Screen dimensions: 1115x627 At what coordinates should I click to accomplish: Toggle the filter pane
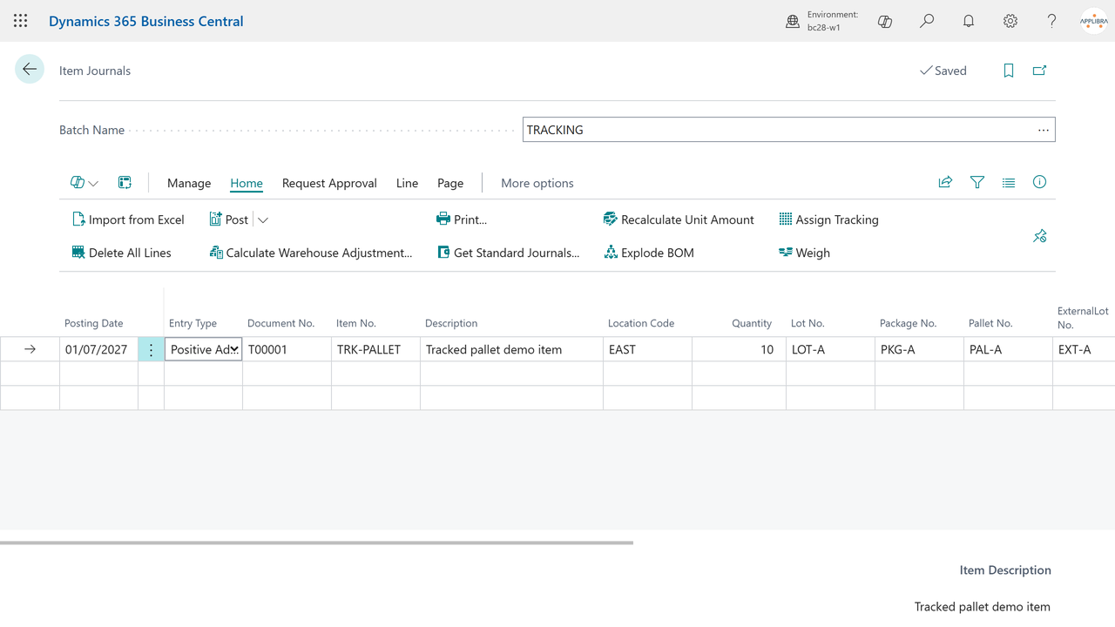point(977,182)
